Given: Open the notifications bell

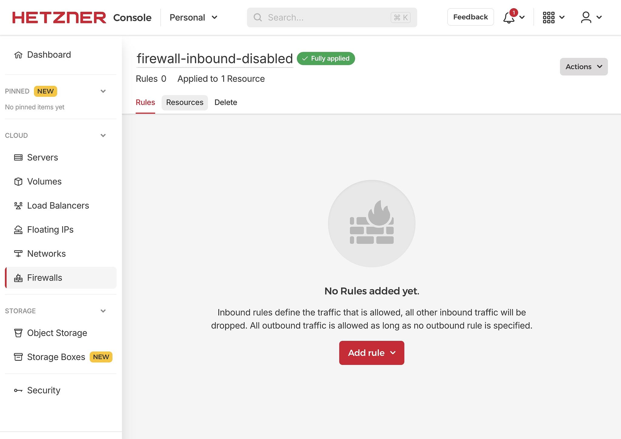Looking at the screenshot, I should coord(509,18).
